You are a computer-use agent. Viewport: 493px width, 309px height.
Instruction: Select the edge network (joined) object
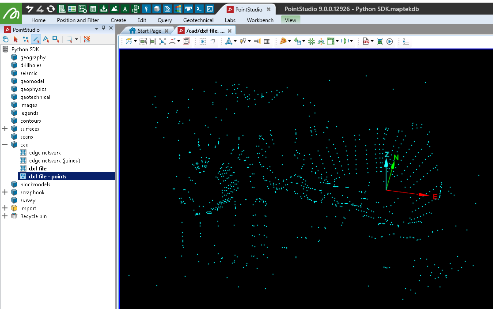click(x=54, y=161)
